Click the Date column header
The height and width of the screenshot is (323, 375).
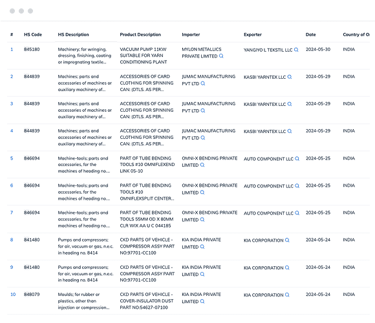(310, 35)
